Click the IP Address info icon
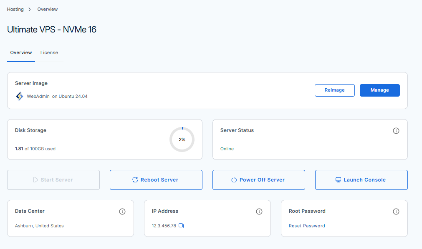This screenshot has width=422, height=249. [259, 212]
